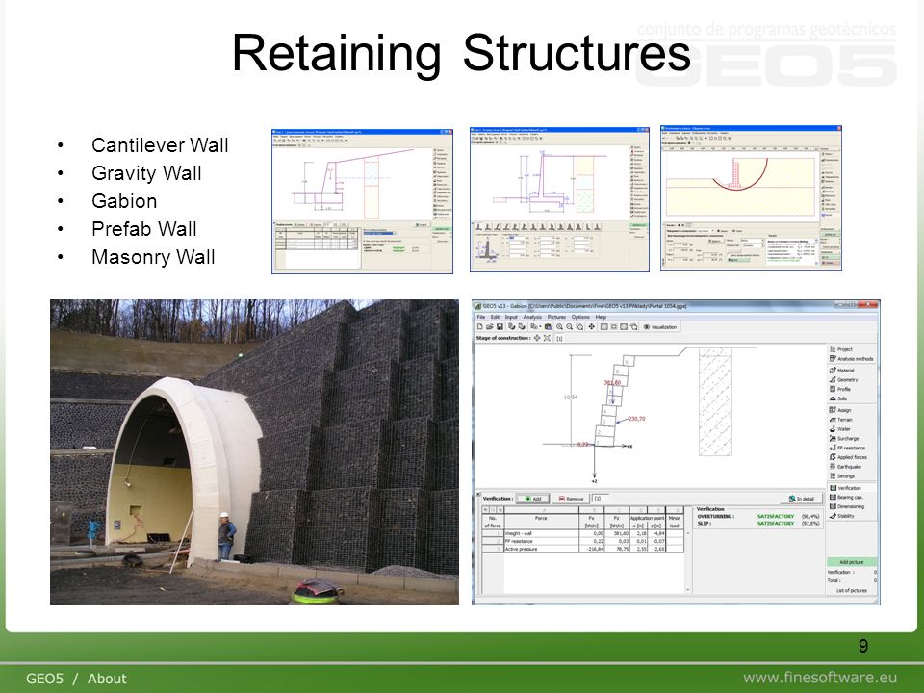Open the Input menu
Viewport: 924px width, 693px height.
511,317
